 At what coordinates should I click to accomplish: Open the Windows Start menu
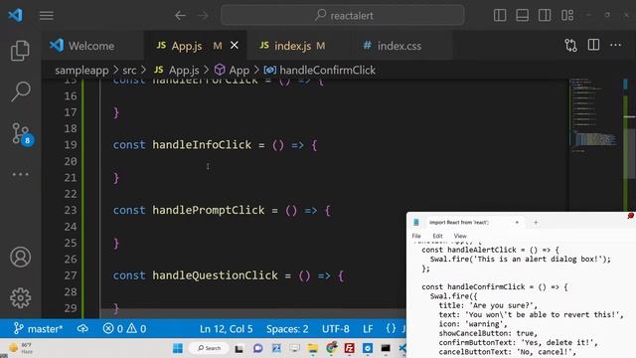click(x=178, y=348)
